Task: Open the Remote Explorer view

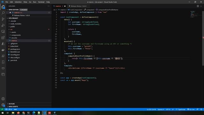Action: (x=3, y=31)
